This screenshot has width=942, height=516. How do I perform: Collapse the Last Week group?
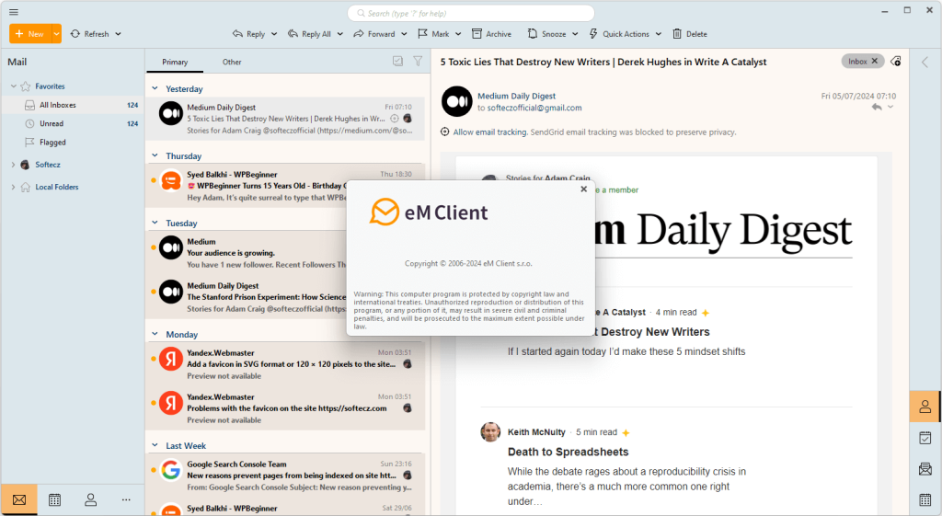coord(155,446)
